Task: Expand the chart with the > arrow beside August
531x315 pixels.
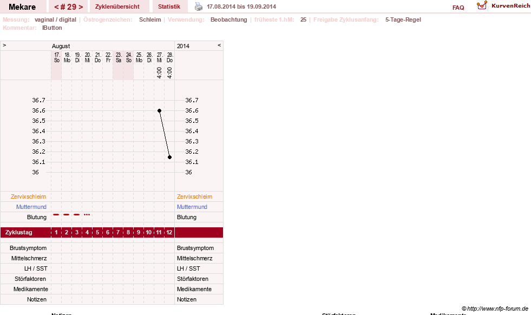Action: coord(4,45)
